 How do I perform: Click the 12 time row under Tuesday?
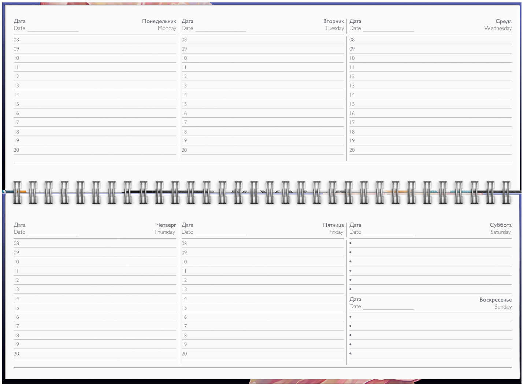pos(262,77)
